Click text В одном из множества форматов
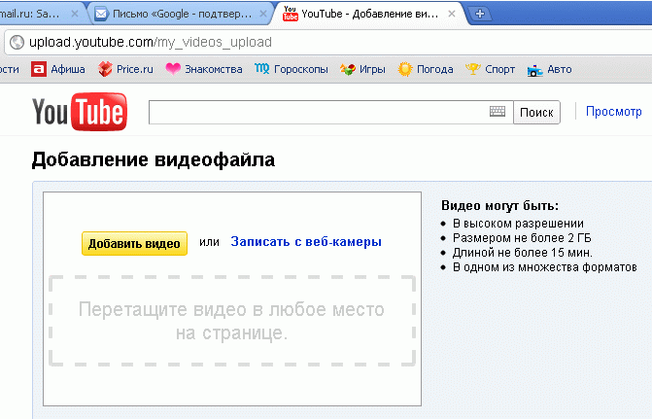 [545, 267]
